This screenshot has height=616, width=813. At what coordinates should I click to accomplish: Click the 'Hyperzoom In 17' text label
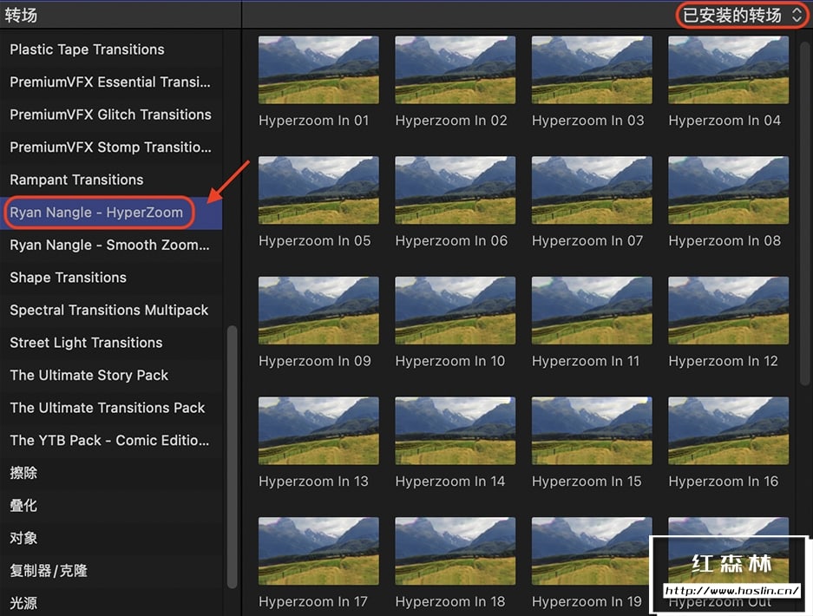tap(312, 601)
